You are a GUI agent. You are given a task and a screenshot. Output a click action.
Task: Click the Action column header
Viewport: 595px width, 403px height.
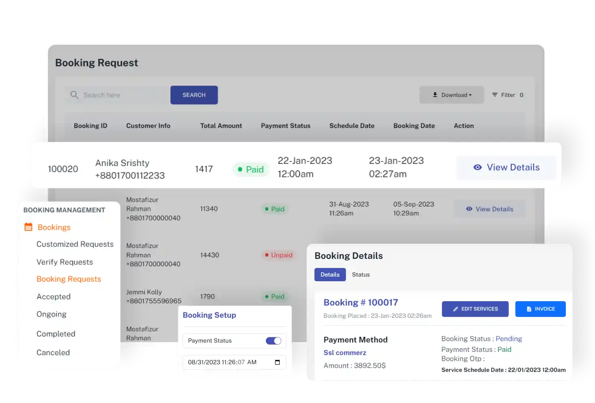tap(464, 126)
